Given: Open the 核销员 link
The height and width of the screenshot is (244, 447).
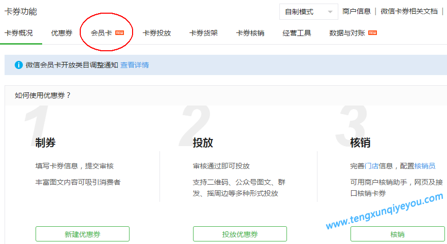Looking at the screenshot, I should tap(425, 166).
